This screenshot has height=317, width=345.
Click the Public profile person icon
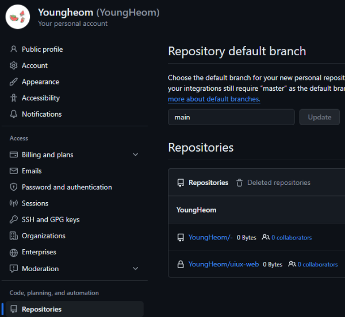pos(14,49)
